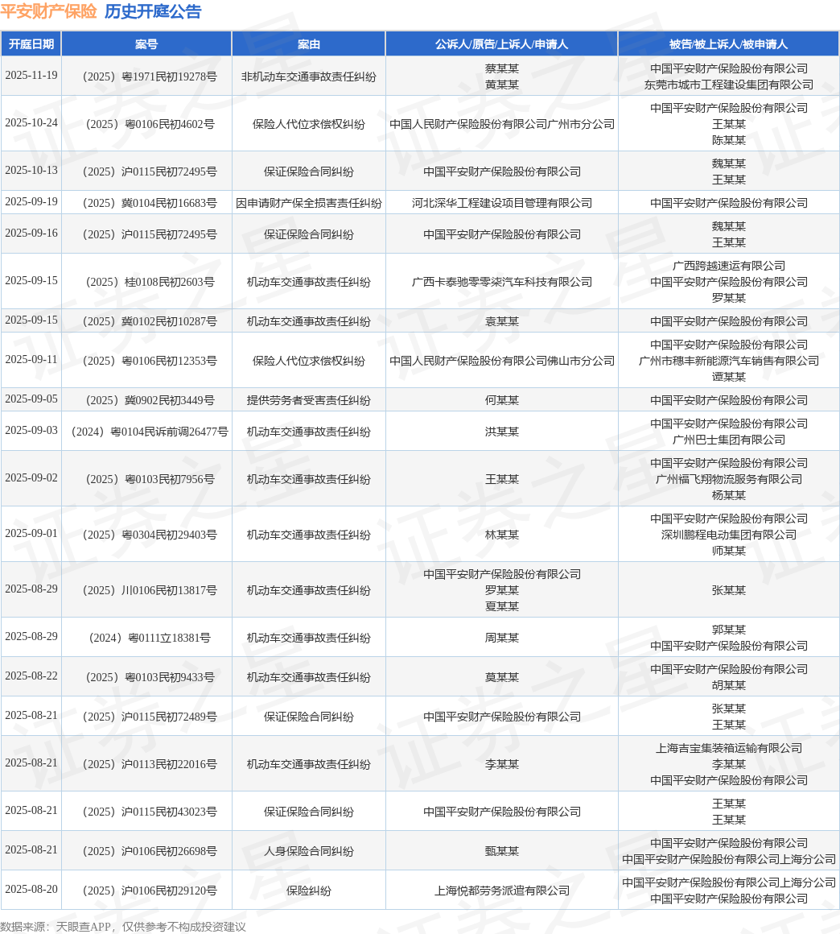Viewport: 840px width, 934px height.
Task: Click 提供劳务者受害责任纠纷 cell
Action: (x=308, y=400)
